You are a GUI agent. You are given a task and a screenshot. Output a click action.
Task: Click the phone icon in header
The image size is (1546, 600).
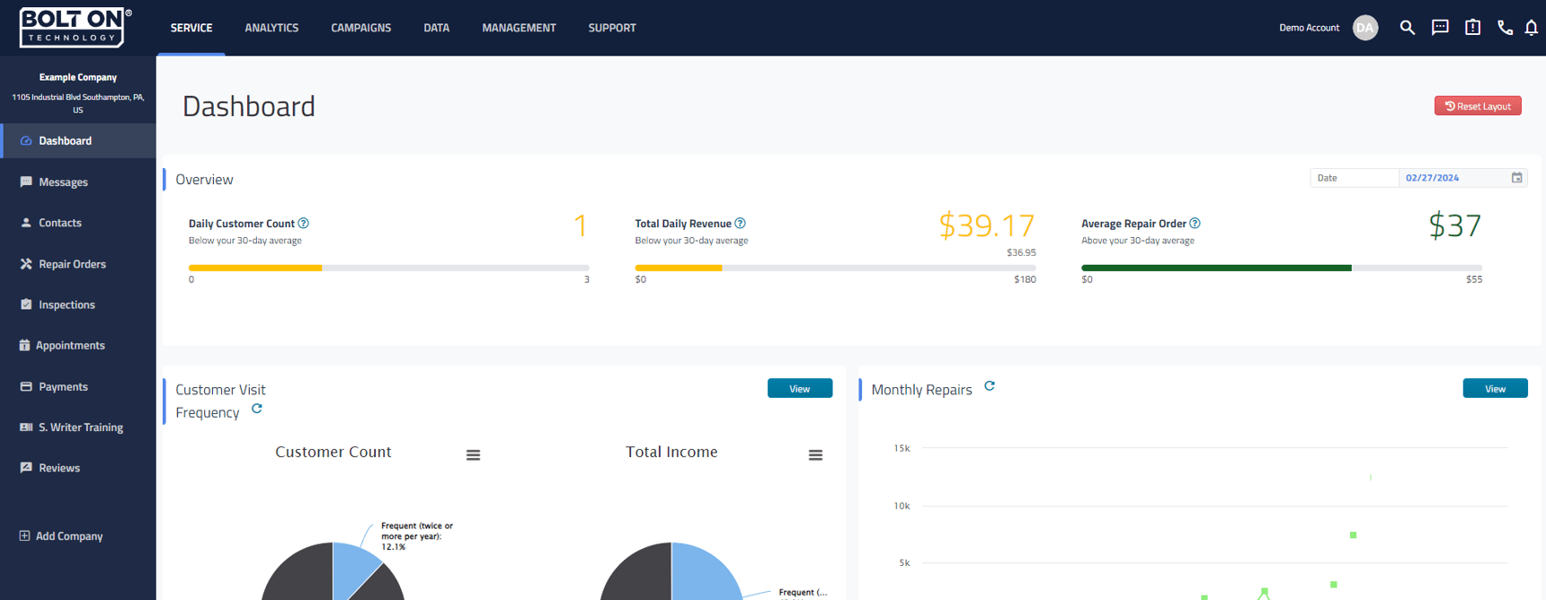click(1505, 28)
